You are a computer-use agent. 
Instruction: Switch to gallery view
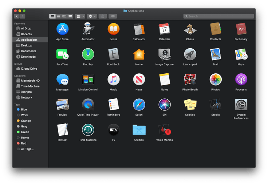70,16
